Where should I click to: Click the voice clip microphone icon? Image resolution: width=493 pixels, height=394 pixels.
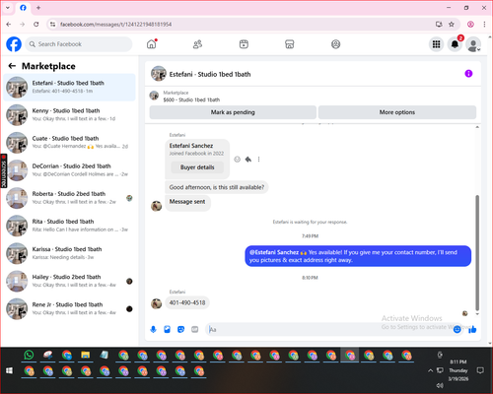[153, 329]
